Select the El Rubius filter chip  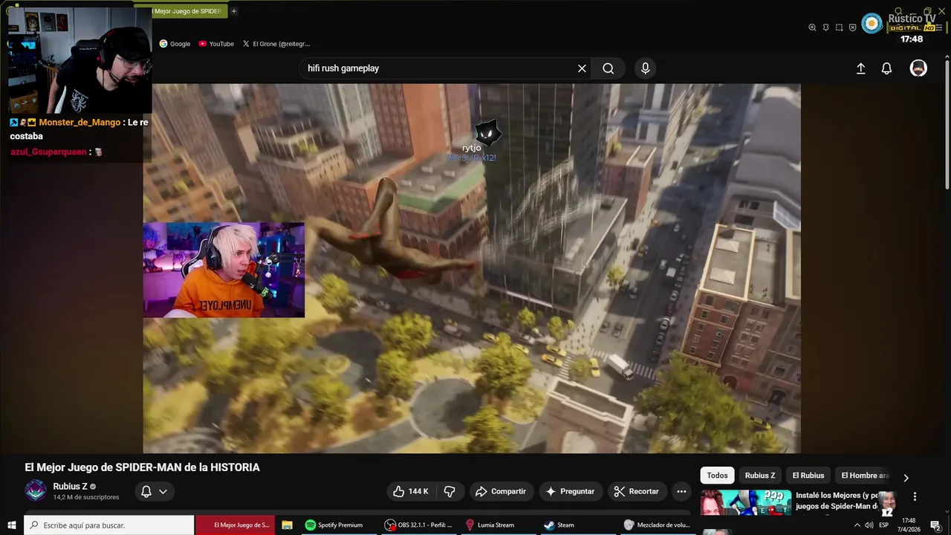tap(808, 476)
